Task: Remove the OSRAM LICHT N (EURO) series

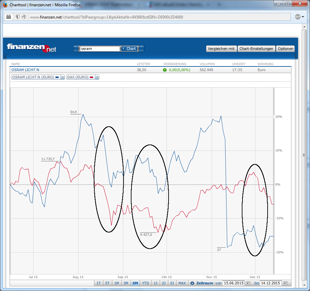Action: 63,77
